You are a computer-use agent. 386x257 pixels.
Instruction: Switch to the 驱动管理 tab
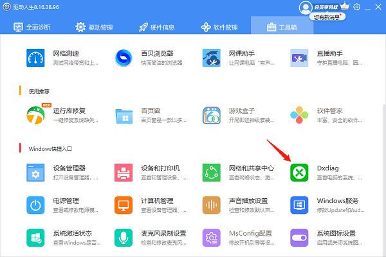pos(95,27)
